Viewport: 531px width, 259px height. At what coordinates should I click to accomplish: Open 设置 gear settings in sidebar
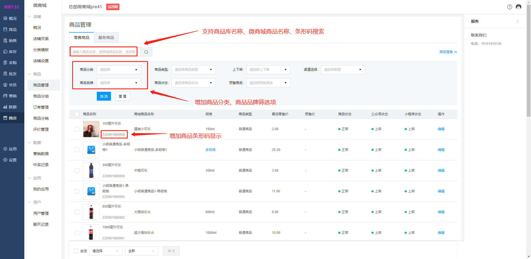(x=10, y=160)
